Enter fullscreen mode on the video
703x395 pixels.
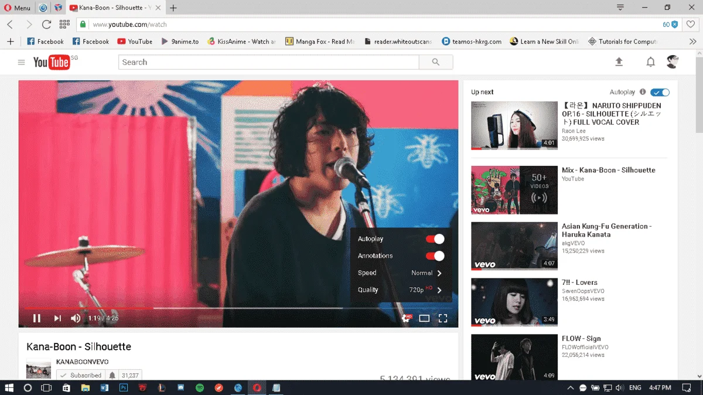[x=443, y=318]
